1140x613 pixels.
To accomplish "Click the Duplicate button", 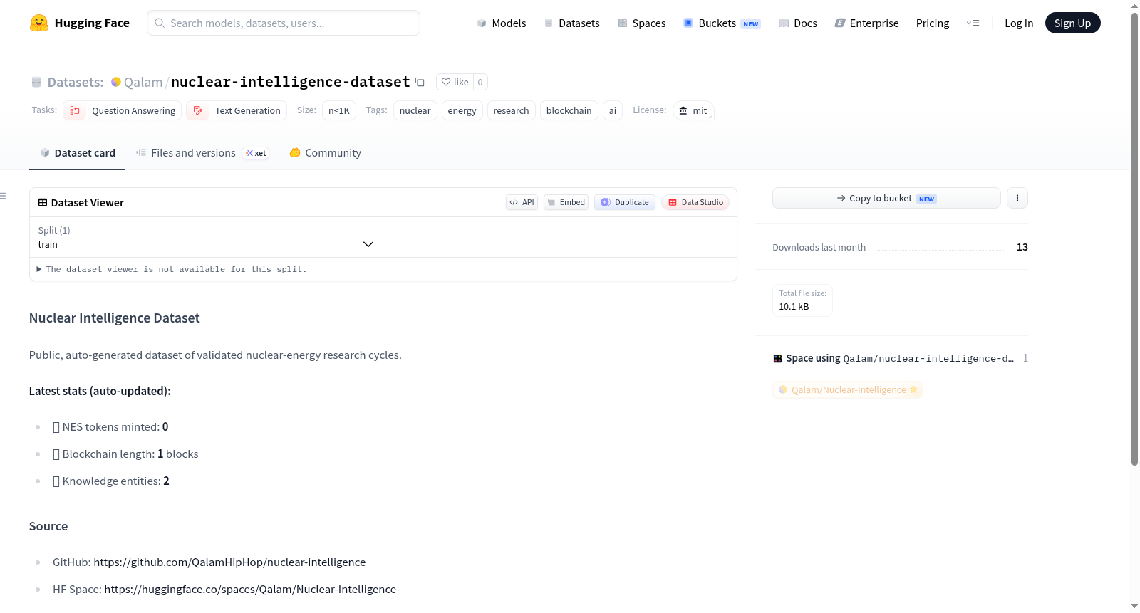I will 624,202.
